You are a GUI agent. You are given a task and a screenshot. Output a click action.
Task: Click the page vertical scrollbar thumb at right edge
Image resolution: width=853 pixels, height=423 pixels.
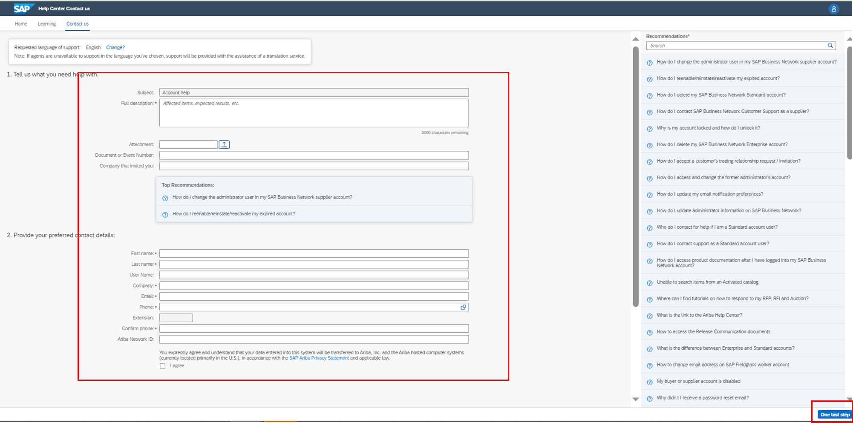850,102
